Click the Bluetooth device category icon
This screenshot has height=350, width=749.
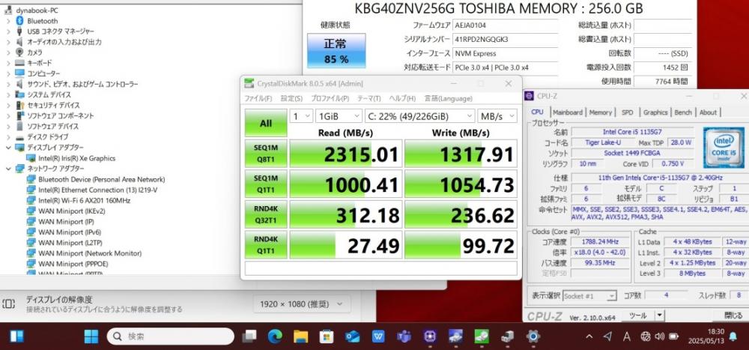coord(19,20)
